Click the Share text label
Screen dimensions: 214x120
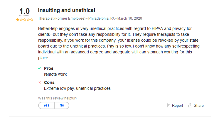198,106
